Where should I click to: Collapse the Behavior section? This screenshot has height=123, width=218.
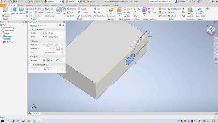coord(30,41)
